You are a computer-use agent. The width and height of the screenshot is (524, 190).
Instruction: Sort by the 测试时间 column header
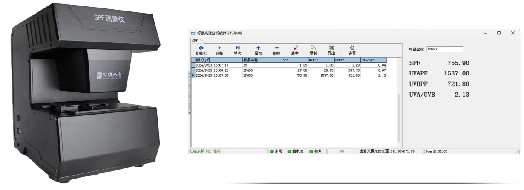point(218,60)
